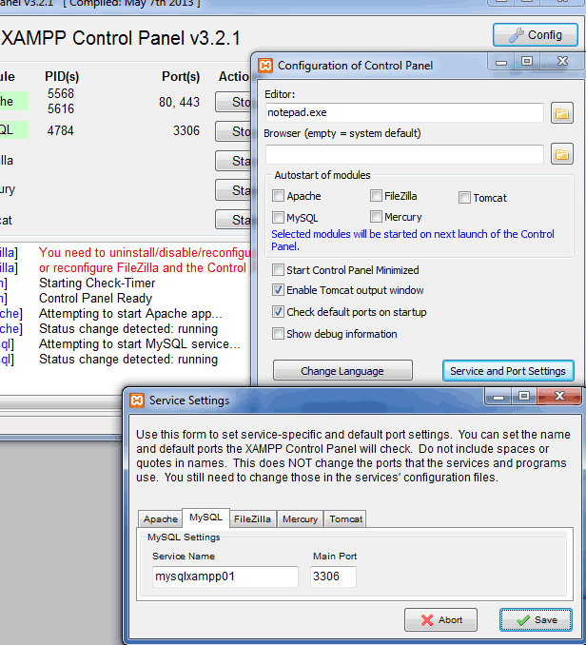Stop MySQL using its action button
Viewport: 586px width, 645px height.
[x=233, y=131]
